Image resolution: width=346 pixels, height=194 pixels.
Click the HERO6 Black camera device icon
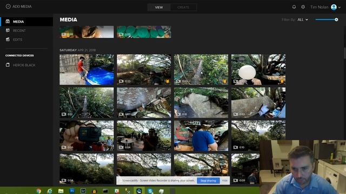point(8,65)
